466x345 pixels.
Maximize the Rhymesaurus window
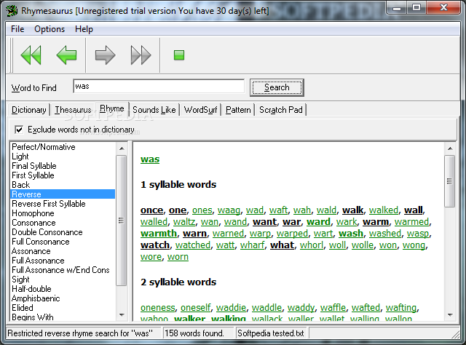pos(416,7)
